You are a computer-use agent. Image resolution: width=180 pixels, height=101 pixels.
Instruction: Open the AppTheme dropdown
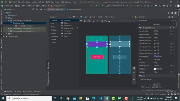pyautogui.click(x=111, y=17)
